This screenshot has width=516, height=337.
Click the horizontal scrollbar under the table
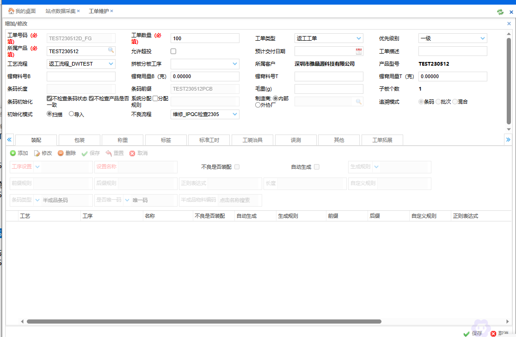tap(203, 321)
